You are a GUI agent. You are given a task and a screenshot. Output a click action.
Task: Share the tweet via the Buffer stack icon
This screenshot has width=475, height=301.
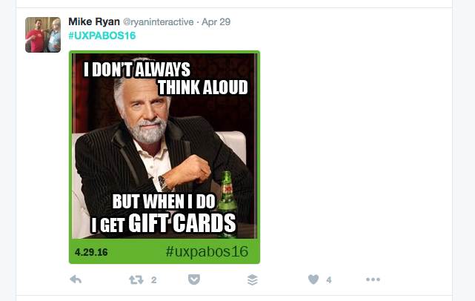pyautogui.click(x=253, y=279)
